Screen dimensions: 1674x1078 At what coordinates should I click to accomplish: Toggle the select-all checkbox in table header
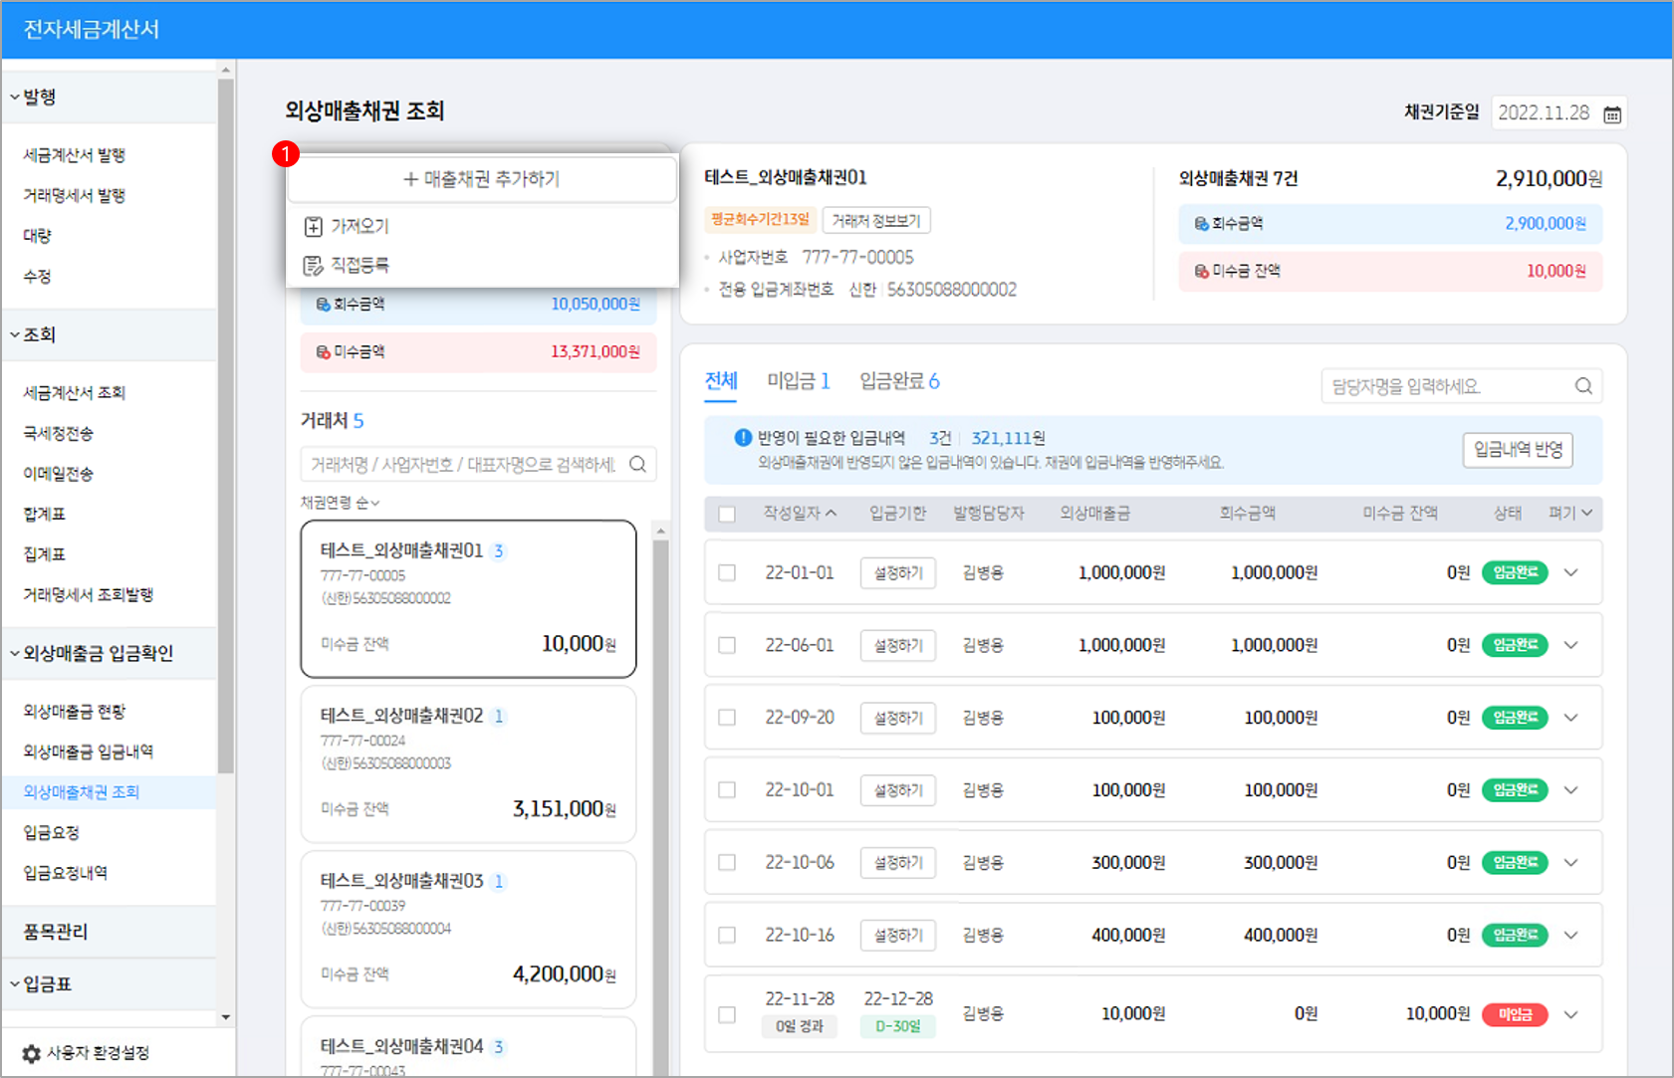[727, 514]
